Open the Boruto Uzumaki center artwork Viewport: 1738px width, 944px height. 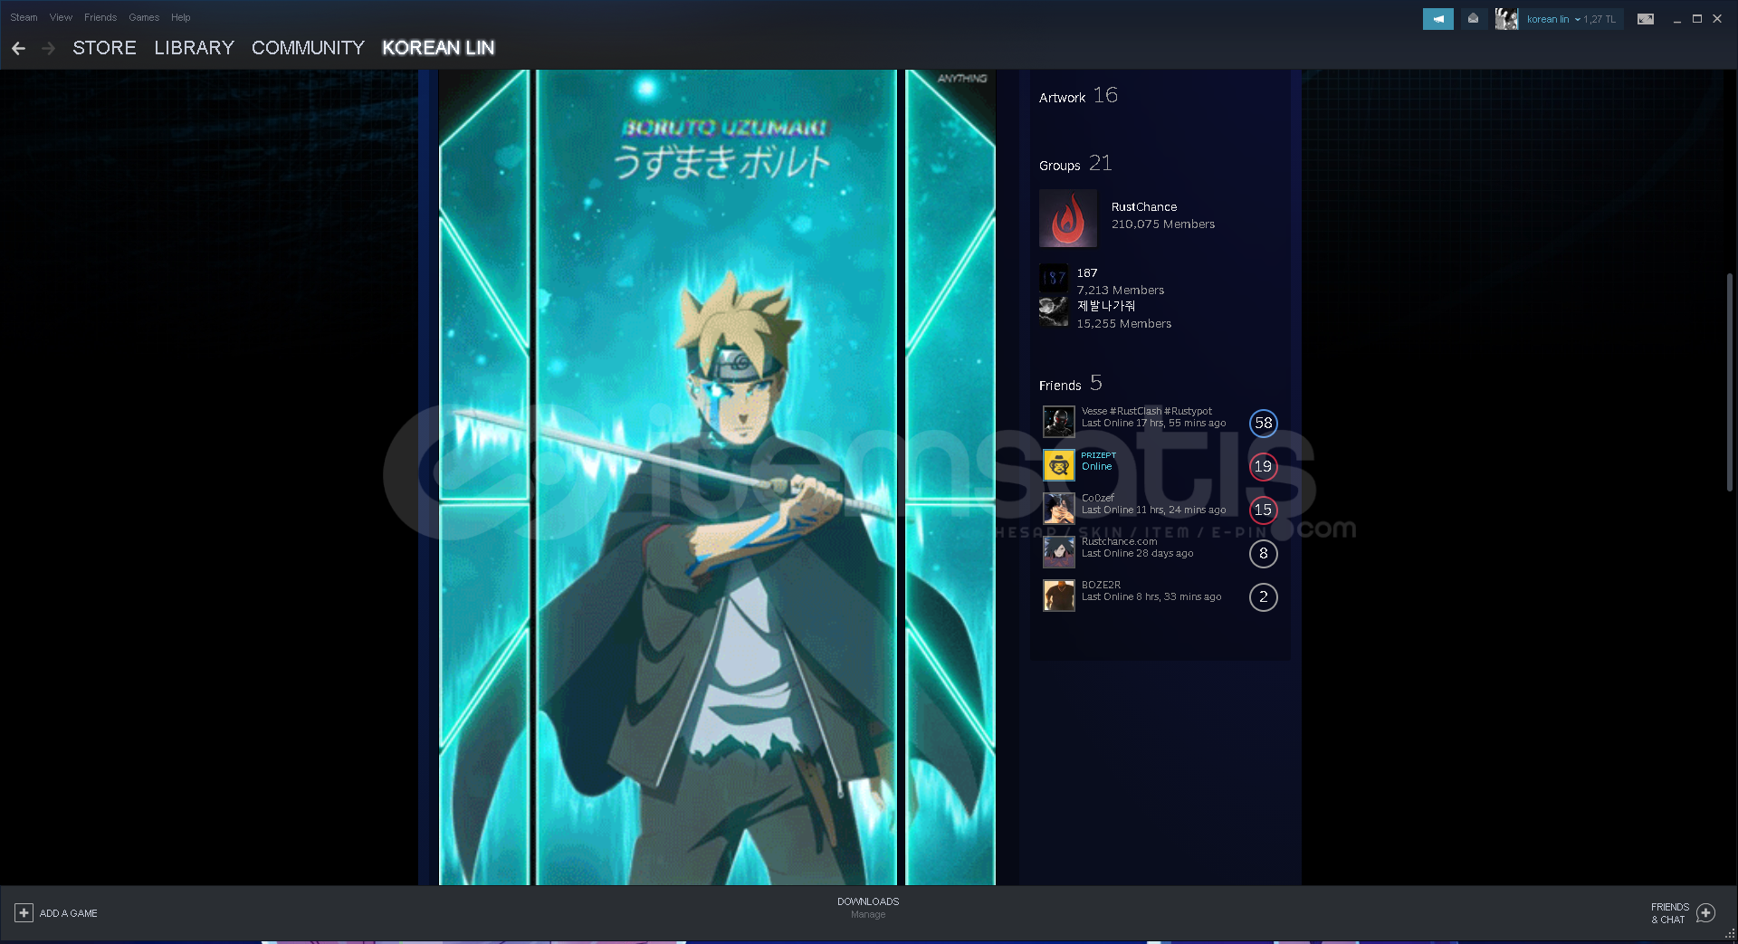coord(717,477)
